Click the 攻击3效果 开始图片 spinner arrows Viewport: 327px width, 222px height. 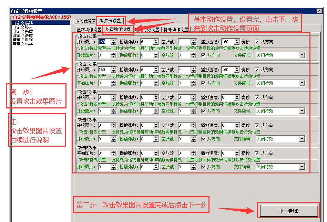coord(114,98)
